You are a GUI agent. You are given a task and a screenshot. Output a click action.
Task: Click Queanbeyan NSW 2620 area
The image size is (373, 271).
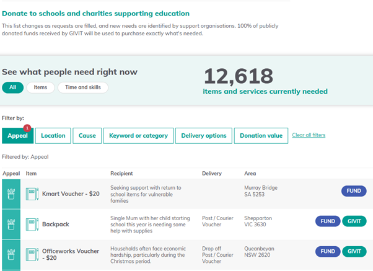[259, 252]
